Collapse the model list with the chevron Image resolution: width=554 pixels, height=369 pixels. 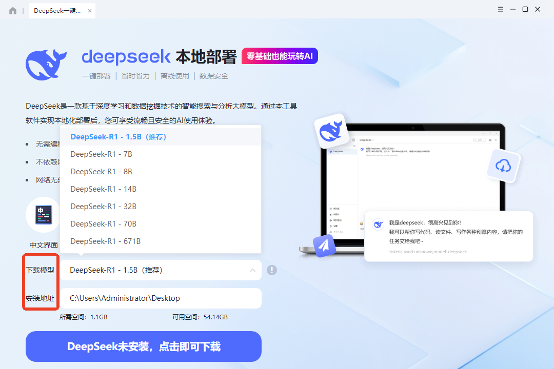[252, 270]
